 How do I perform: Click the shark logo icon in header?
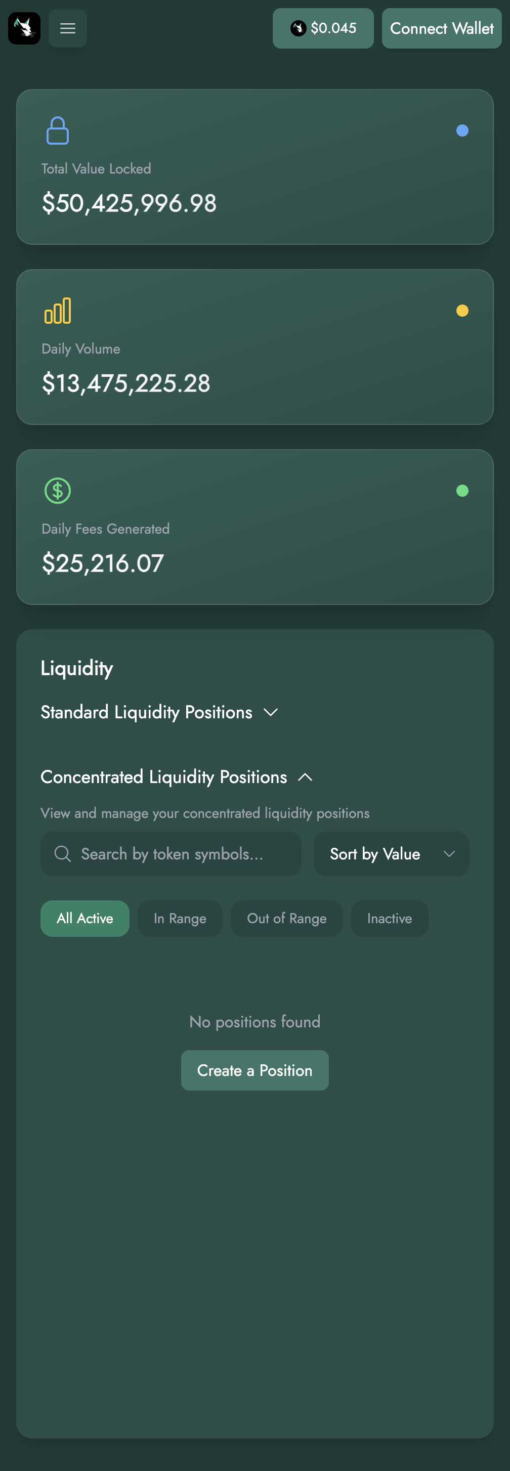point(24,28)
